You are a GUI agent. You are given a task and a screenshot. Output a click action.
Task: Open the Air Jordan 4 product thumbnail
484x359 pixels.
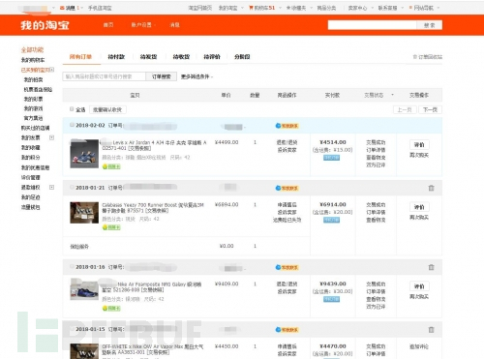point(84,154)
